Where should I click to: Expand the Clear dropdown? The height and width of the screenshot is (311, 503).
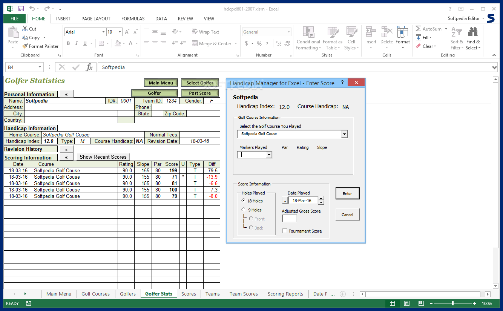pos(435,46)
